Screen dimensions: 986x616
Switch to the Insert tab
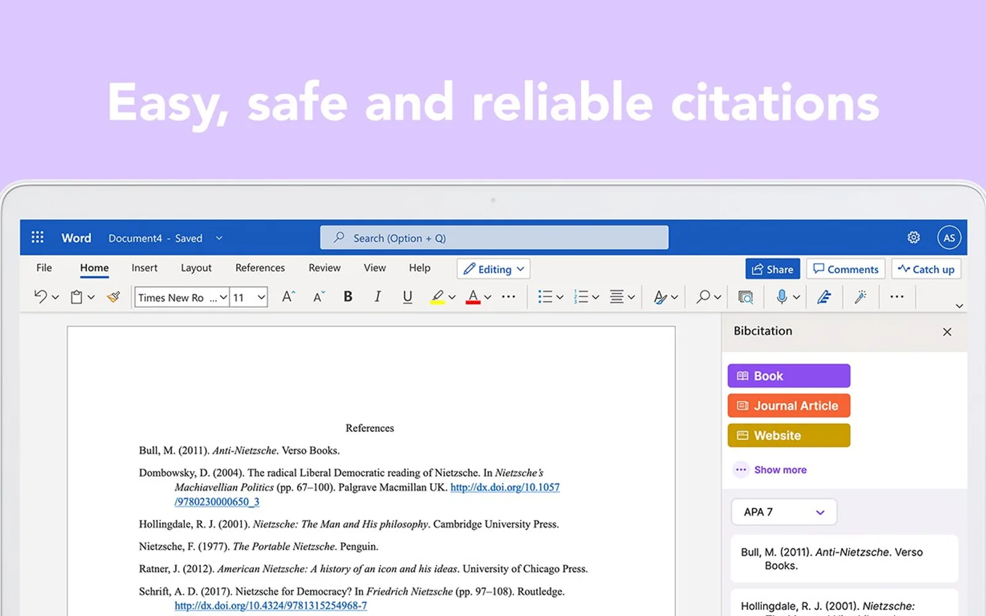click(x=144, y=268)
